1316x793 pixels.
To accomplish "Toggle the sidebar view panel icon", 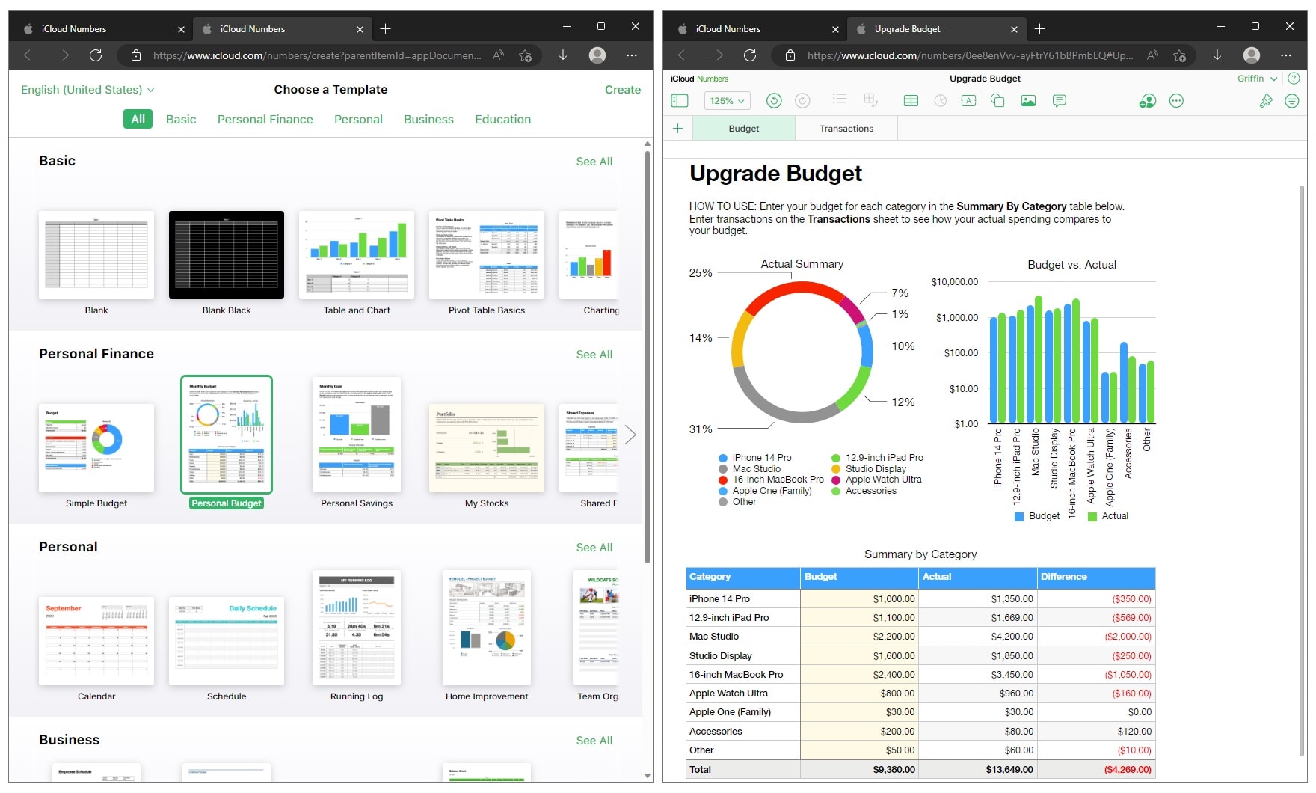I will click(x=679, y=101).
